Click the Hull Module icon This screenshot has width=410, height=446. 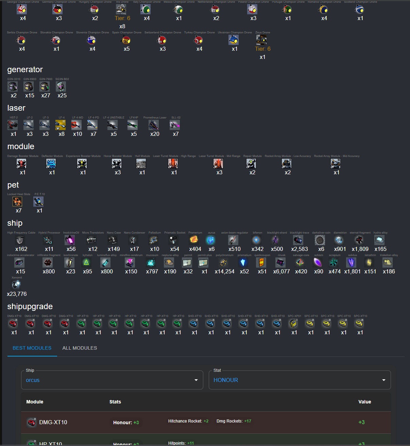(x=141, y=164)
